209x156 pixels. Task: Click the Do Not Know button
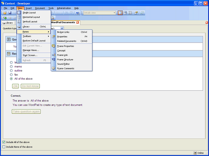(x=30, y=86)
